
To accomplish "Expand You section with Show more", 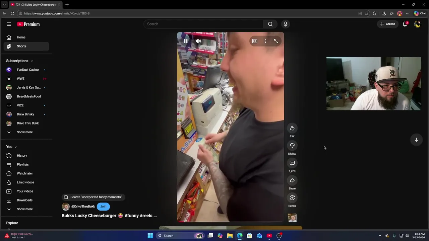I will click(x=26, y=209).
